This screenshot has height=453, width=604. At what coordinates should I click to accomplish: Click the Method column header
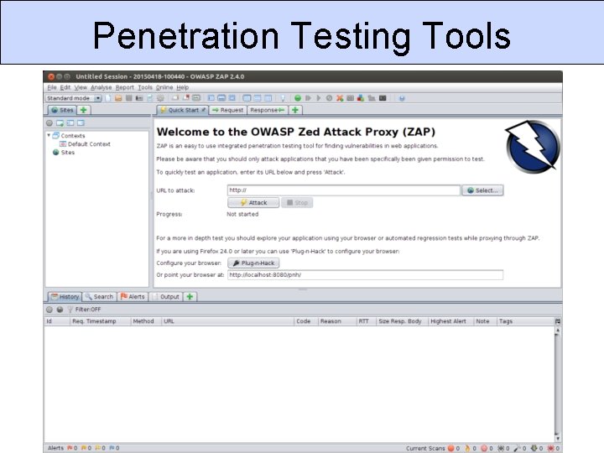146,321
